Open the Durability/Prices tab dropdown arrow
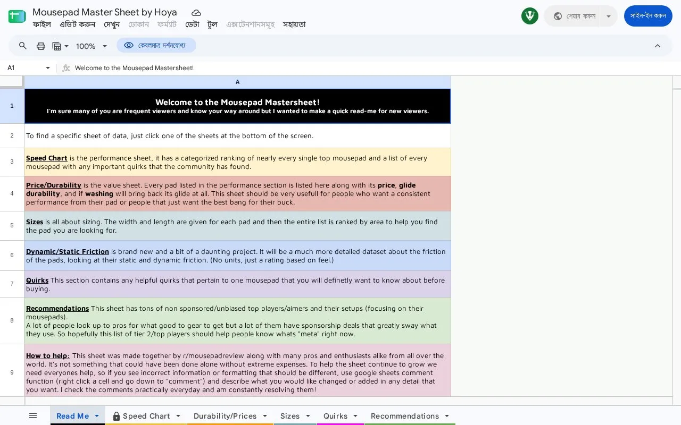 pos(265,416)
